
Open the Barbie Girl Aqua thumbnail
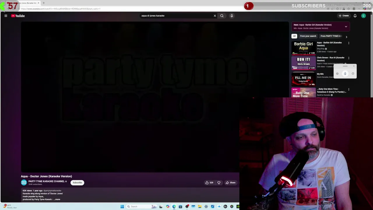coord(303,48)
